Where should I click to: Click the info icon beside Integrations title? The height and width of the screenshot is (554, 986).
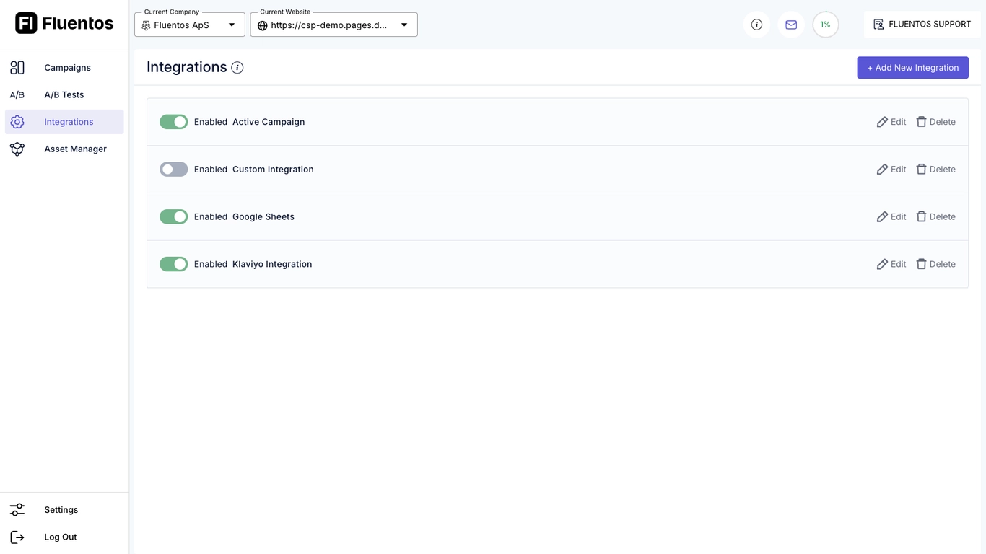pyautogui.click(x=237, y=68)
